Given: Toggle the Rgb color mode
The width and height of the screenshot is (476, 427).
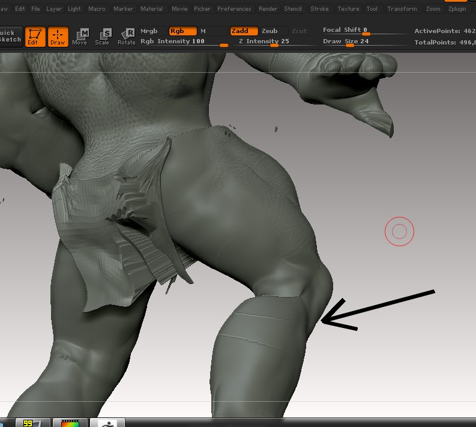Looking at the screenshot, I should coord(182,31).
